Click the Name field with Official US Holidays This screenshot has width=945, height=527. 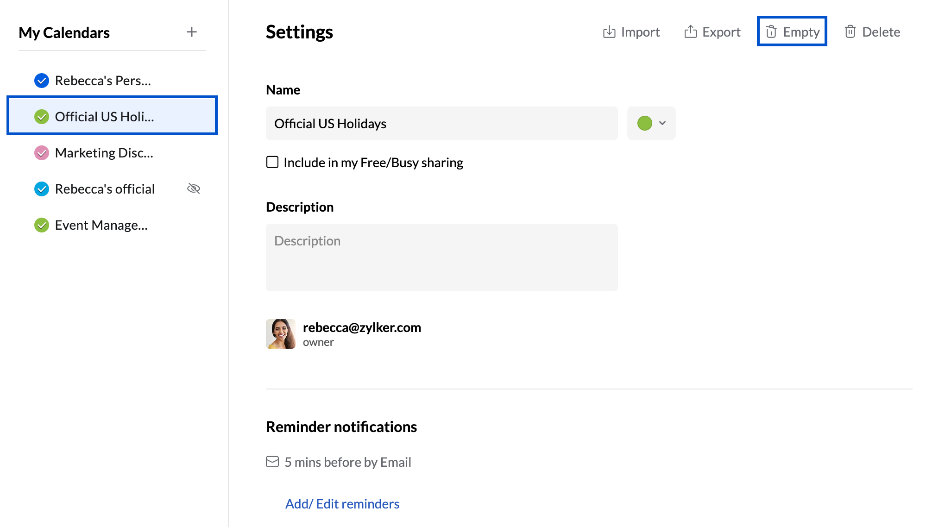441,123
